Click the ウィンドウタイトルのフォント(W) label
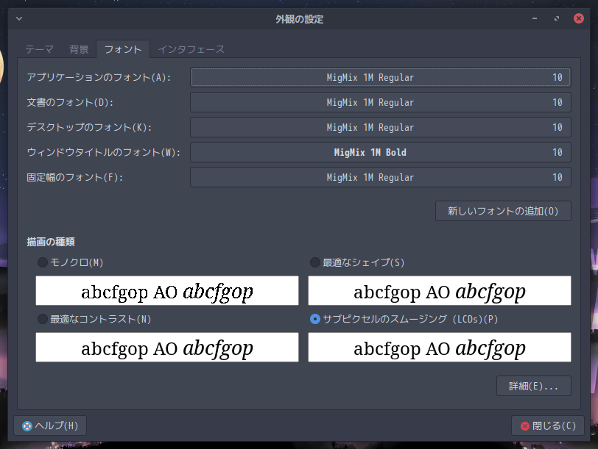 click(103, 152)
